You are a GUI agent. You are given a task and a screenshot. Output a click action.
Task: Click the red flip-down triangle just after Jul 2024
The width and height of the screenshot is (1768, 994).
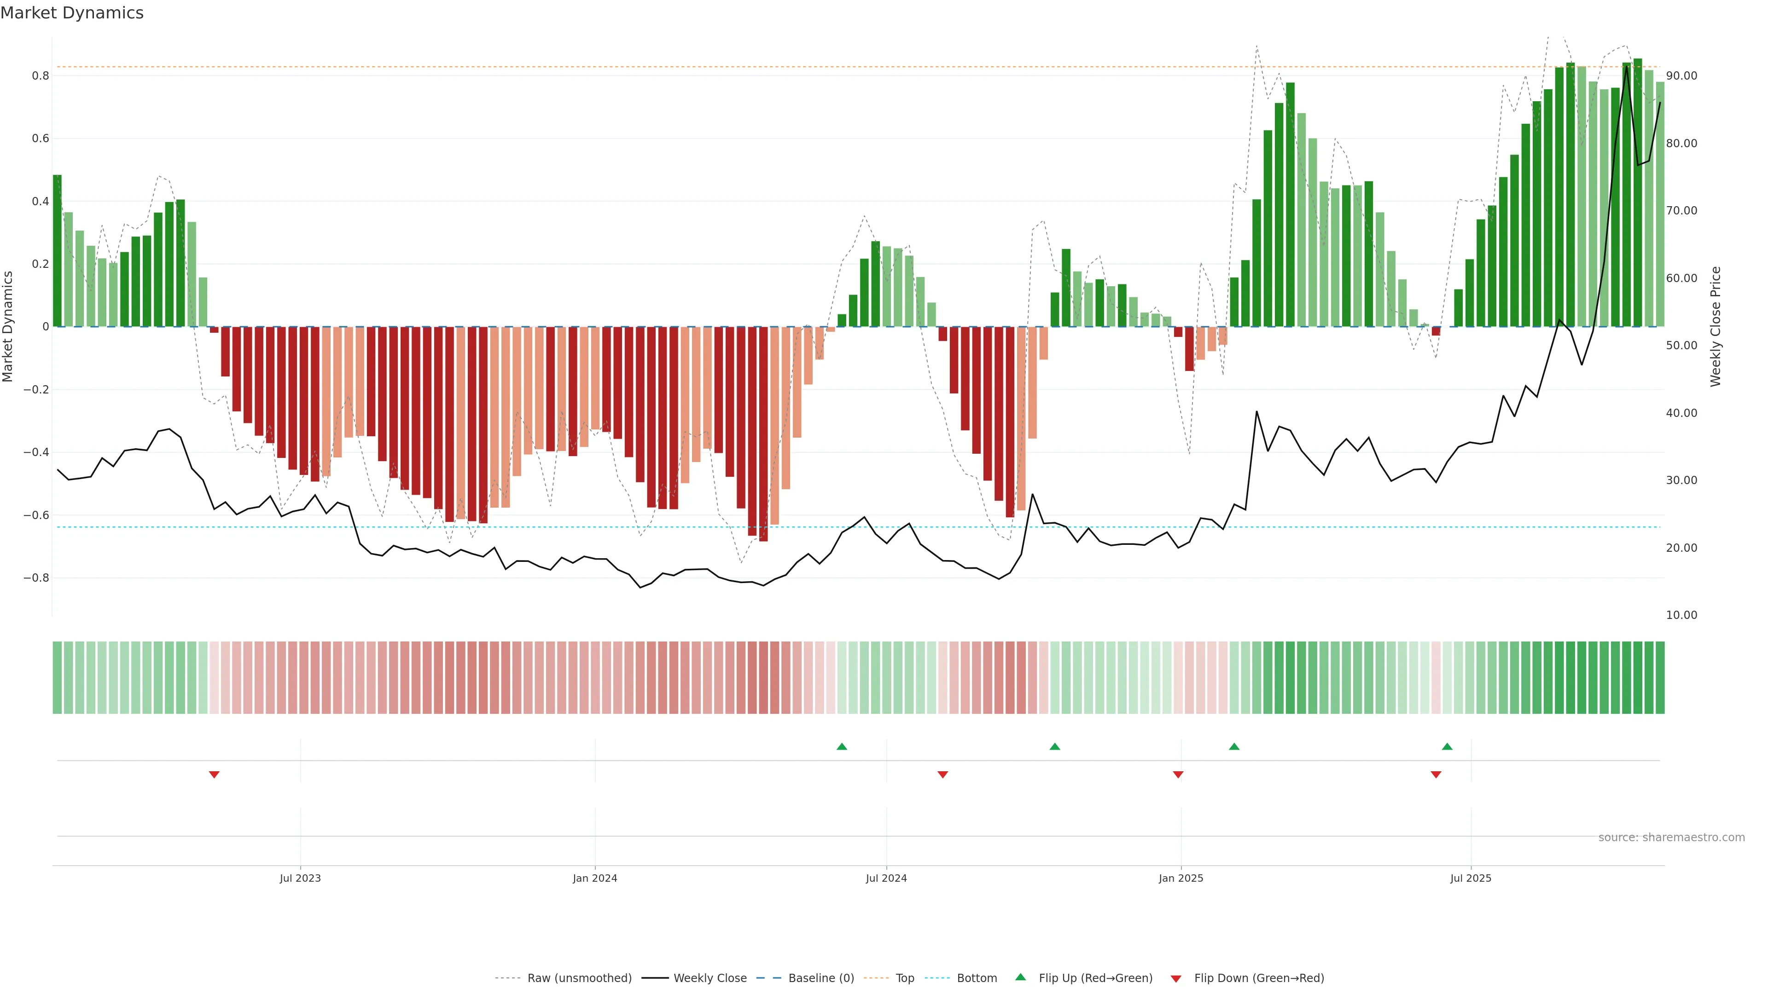click(x=942, y=774)
